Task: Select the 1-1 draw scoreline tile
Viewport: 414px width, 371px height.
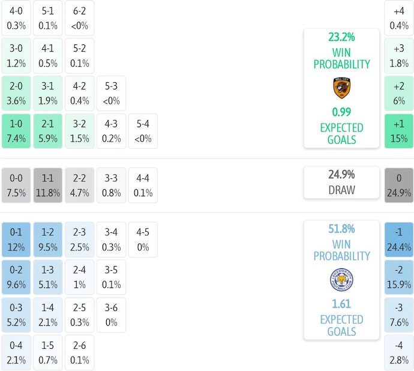Action: 47,185
